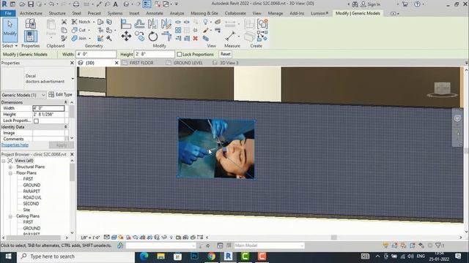Open the ViewCube in 3D view
Viewport: 469px width, 263px height.
[442, 88]
